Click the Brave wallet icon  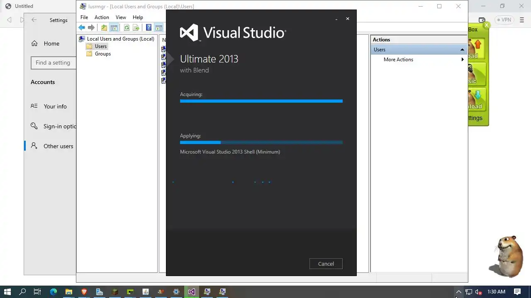(482, 20)
